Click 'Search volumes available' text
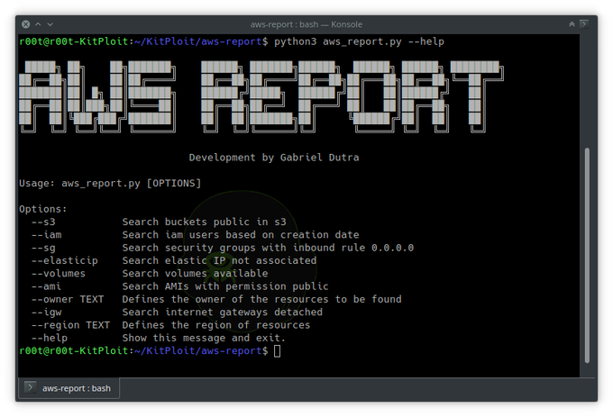This screenshot has height=417, width=613. 195,273
